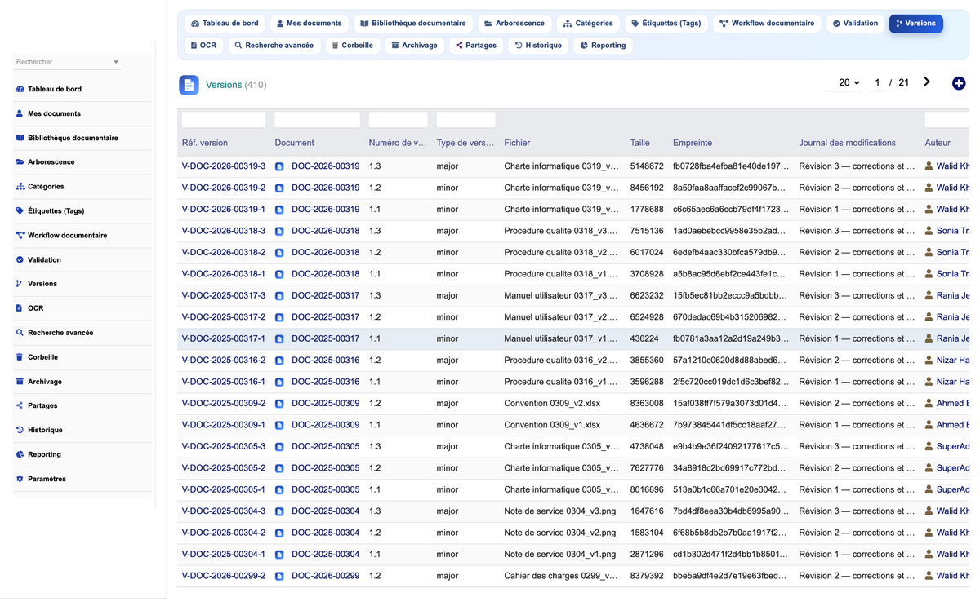Open version V-DOC-2025-00305-1 link

(x=223, y=489)
